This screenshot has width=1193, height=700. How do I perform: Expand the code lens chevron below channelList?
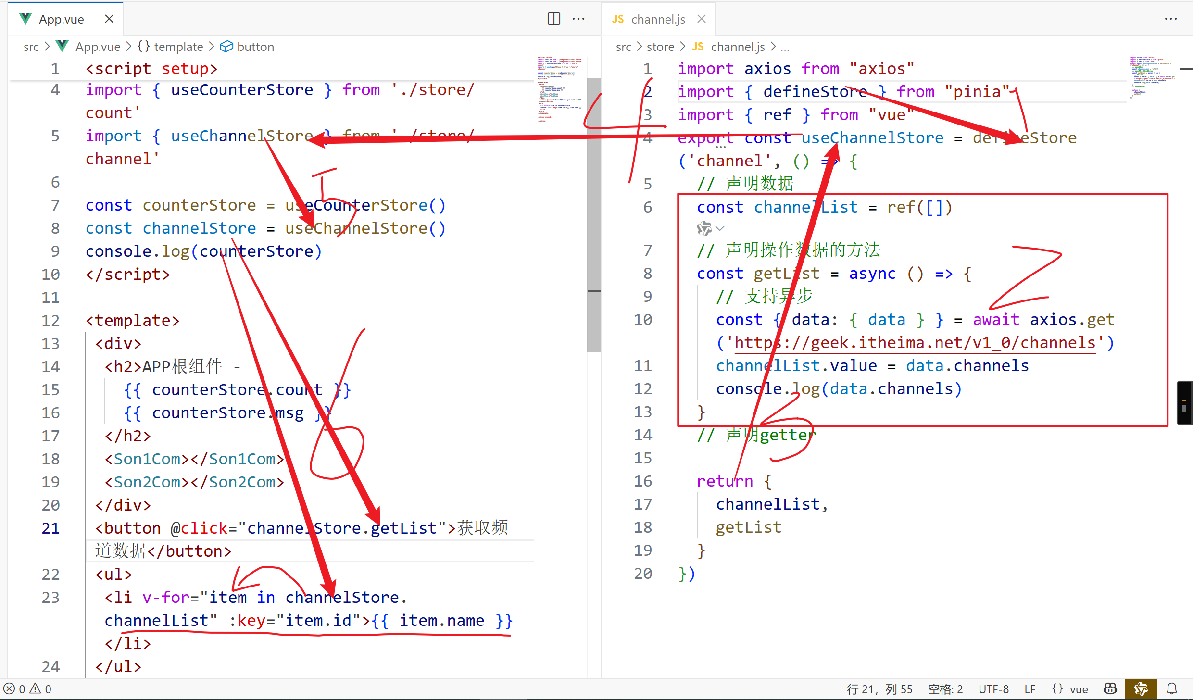pyautogui.click(x=720, y=228)
